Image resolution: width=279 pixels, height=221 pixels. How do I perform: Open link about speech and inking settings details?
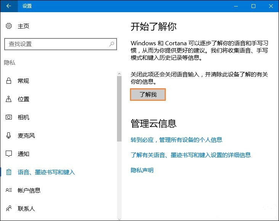[191, 155]
